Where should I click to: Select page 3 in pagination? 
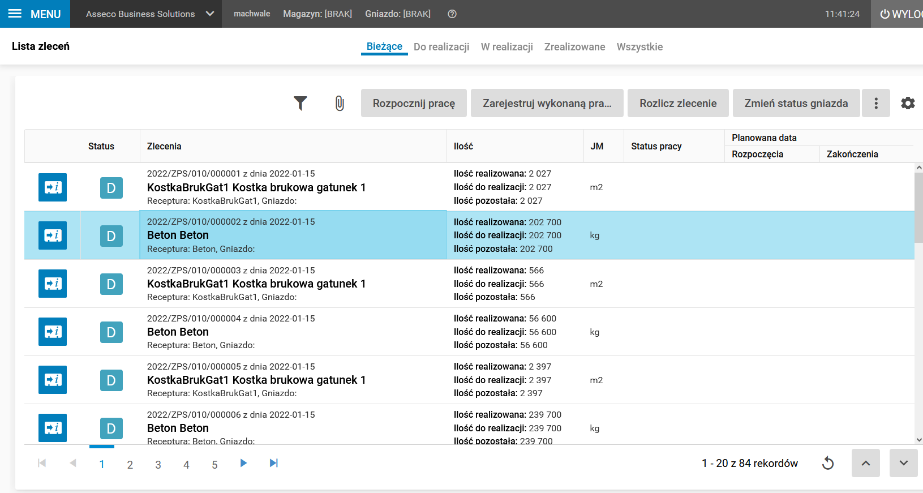(158, 465)
